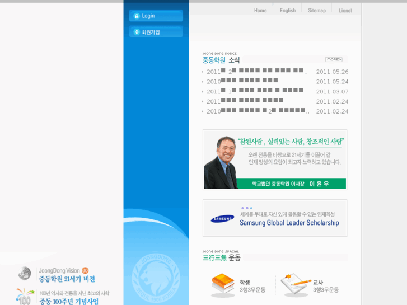This screenshot has height=305, width=407.
Task: Click the JoongDong lion emblem
Action: point(156,278)
